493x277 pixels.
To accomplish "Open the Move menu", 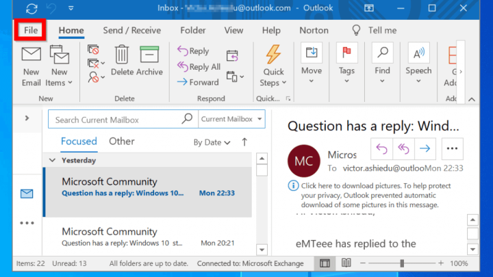I will (x=312, y=64).
